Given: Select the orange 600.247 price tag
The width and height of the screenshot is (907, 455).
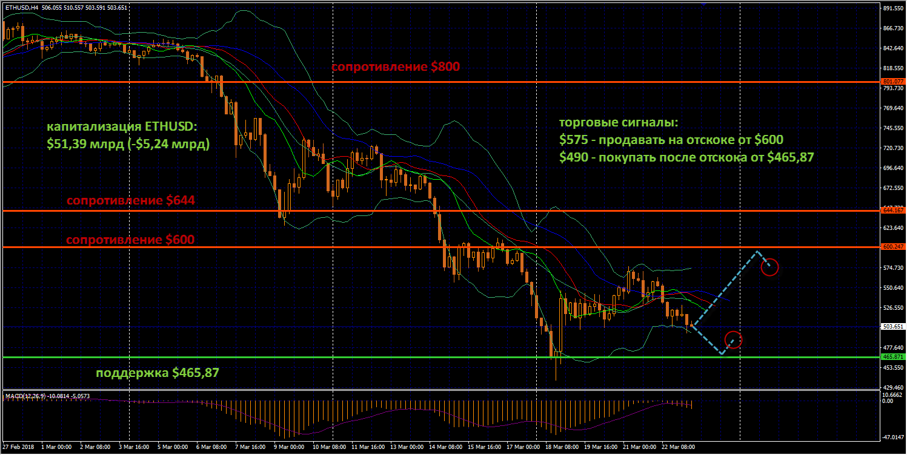Looking at the screenshot, I should (893, 247).
